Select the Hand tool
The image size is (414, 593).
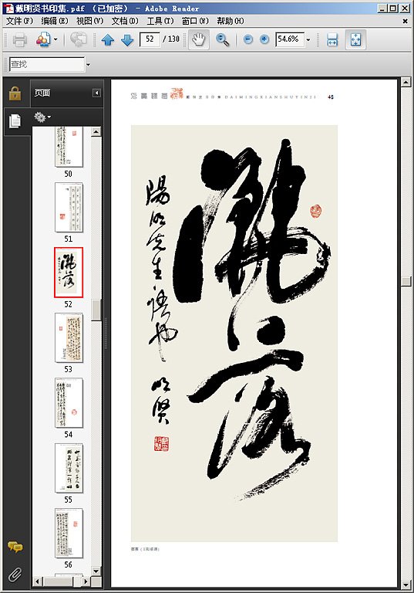point(199,39)
